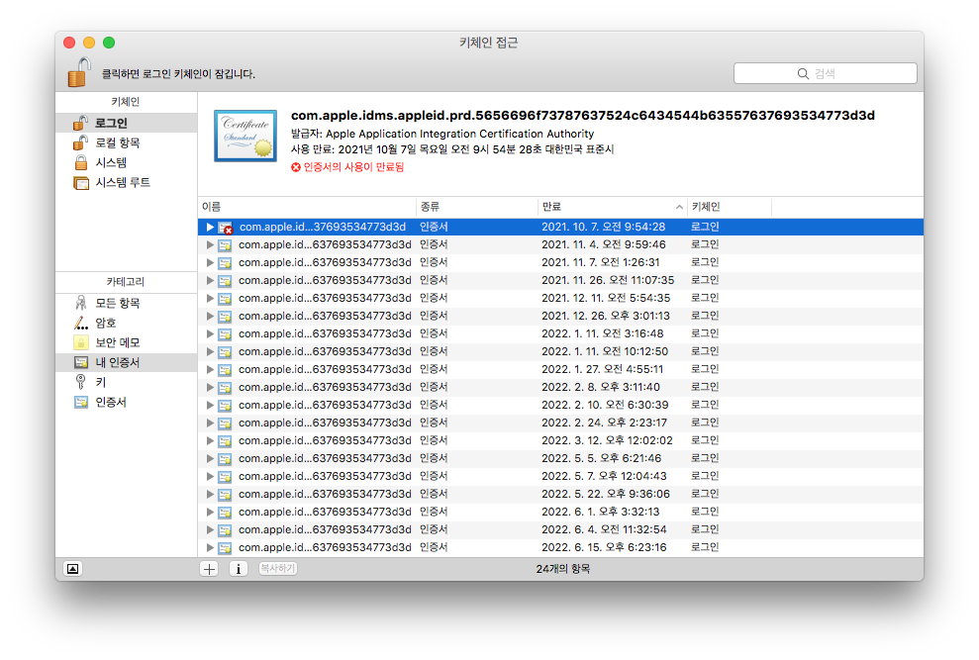Expand the certificate expiring 2022. 5. 7.
The width and height of the screenshot is (979, 660).
point(211,476)
